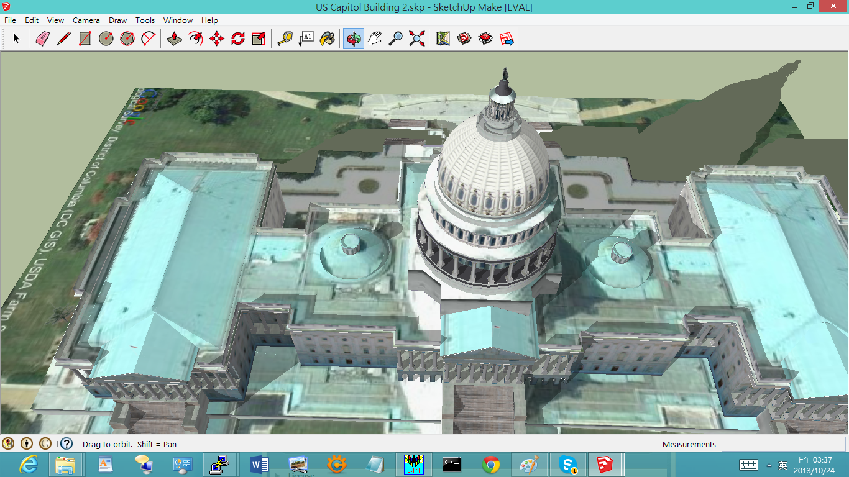Activate the Push/Pull tool
Screen dimensions: 849x477
(175, 39)
